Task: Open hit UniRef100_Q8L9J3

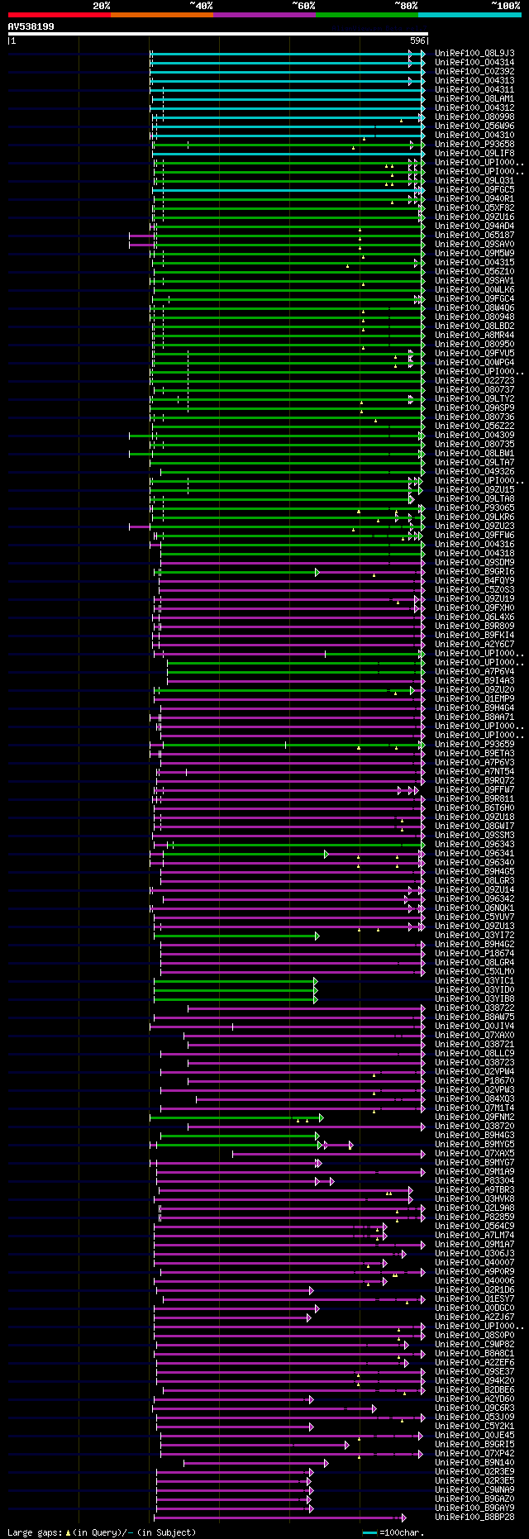Action: tap(474, 53)
